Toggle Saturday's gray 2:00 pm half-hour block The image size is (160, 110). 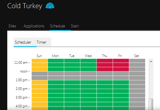[137, 91]
